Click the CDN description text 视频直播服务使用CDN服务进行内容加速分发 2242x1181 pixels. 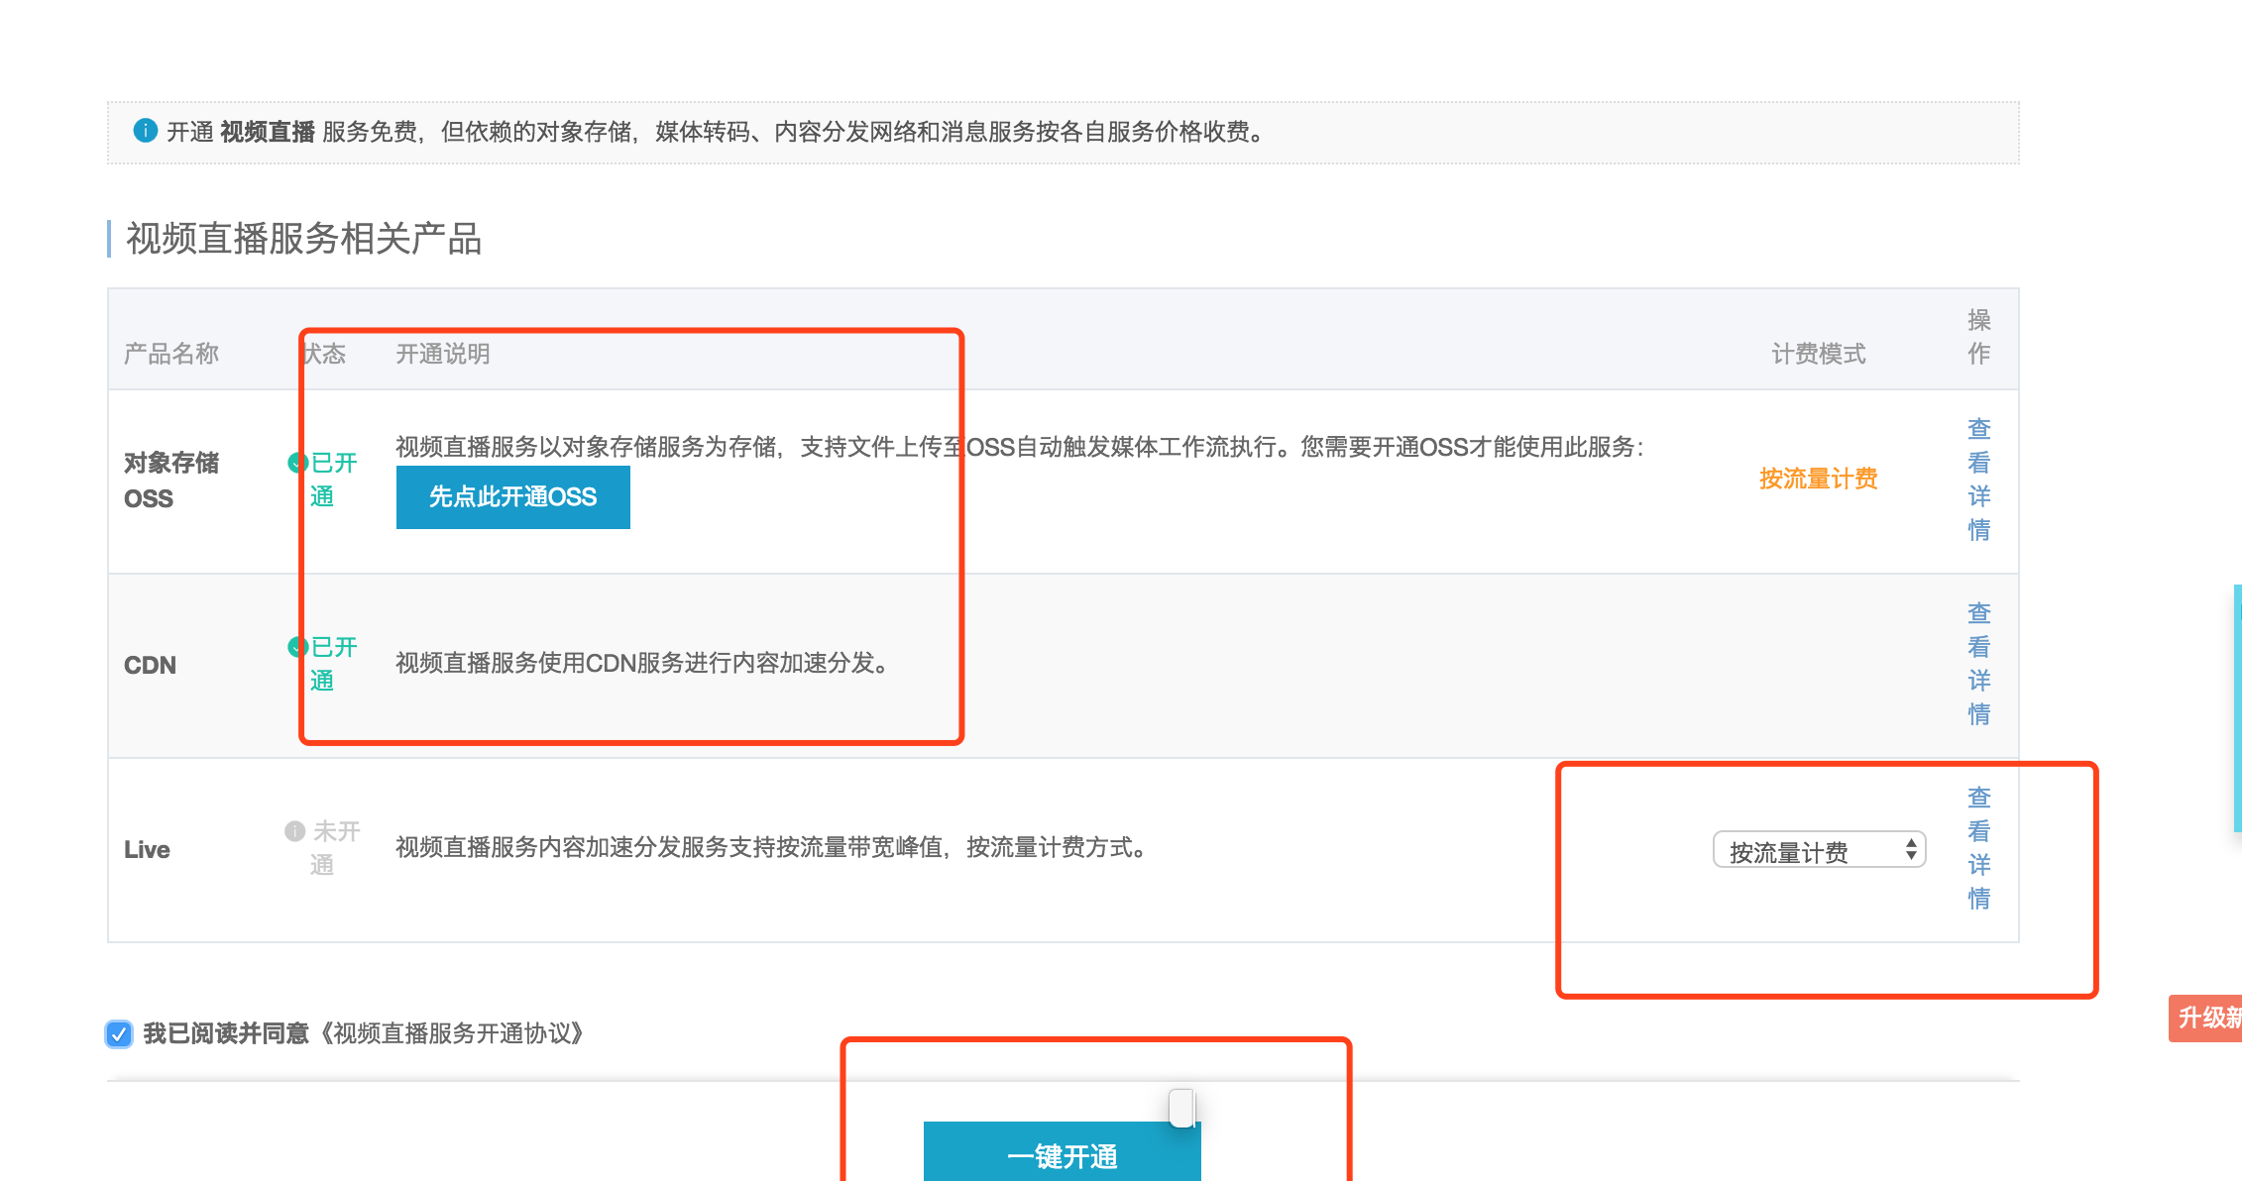[641, 663]
